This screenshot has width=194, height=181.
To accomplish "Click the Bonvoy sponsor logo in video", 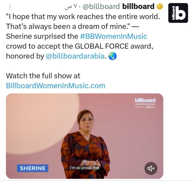I will click(150, 107).
